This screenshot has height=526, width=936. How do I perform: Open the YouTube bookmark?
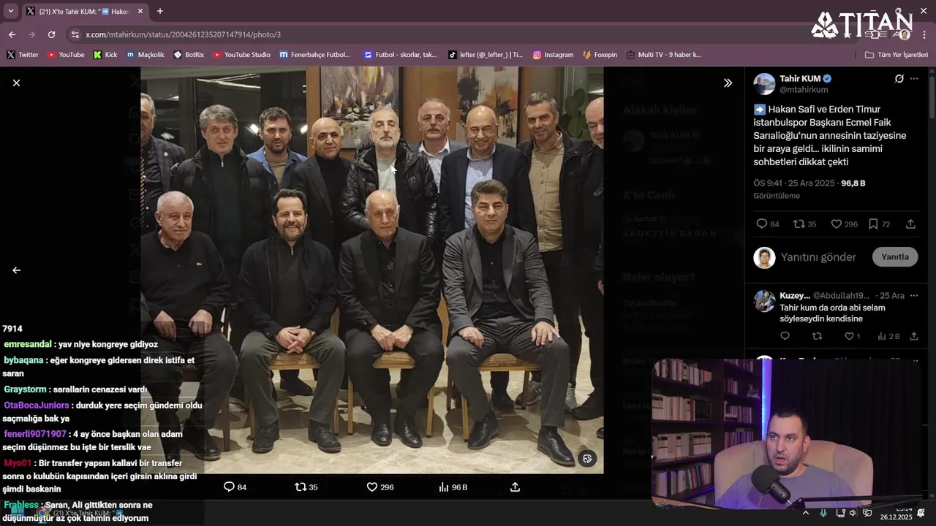pyautogui.click(x=66, y=55)
